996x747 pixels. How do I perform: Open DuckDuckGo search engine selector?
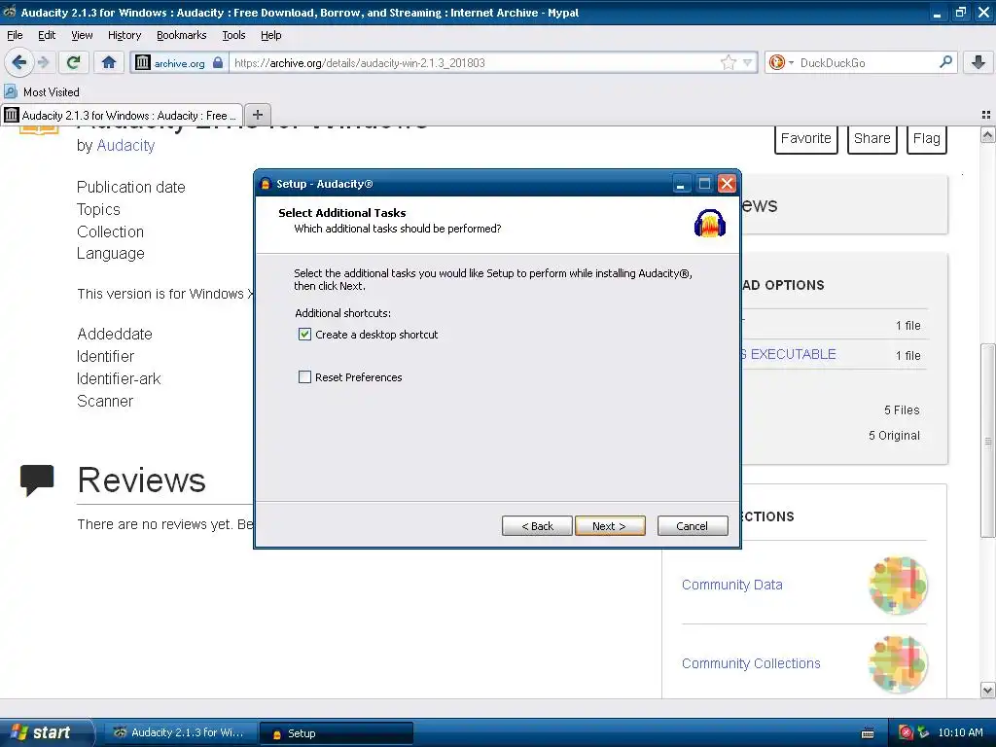tap(781, 62)
